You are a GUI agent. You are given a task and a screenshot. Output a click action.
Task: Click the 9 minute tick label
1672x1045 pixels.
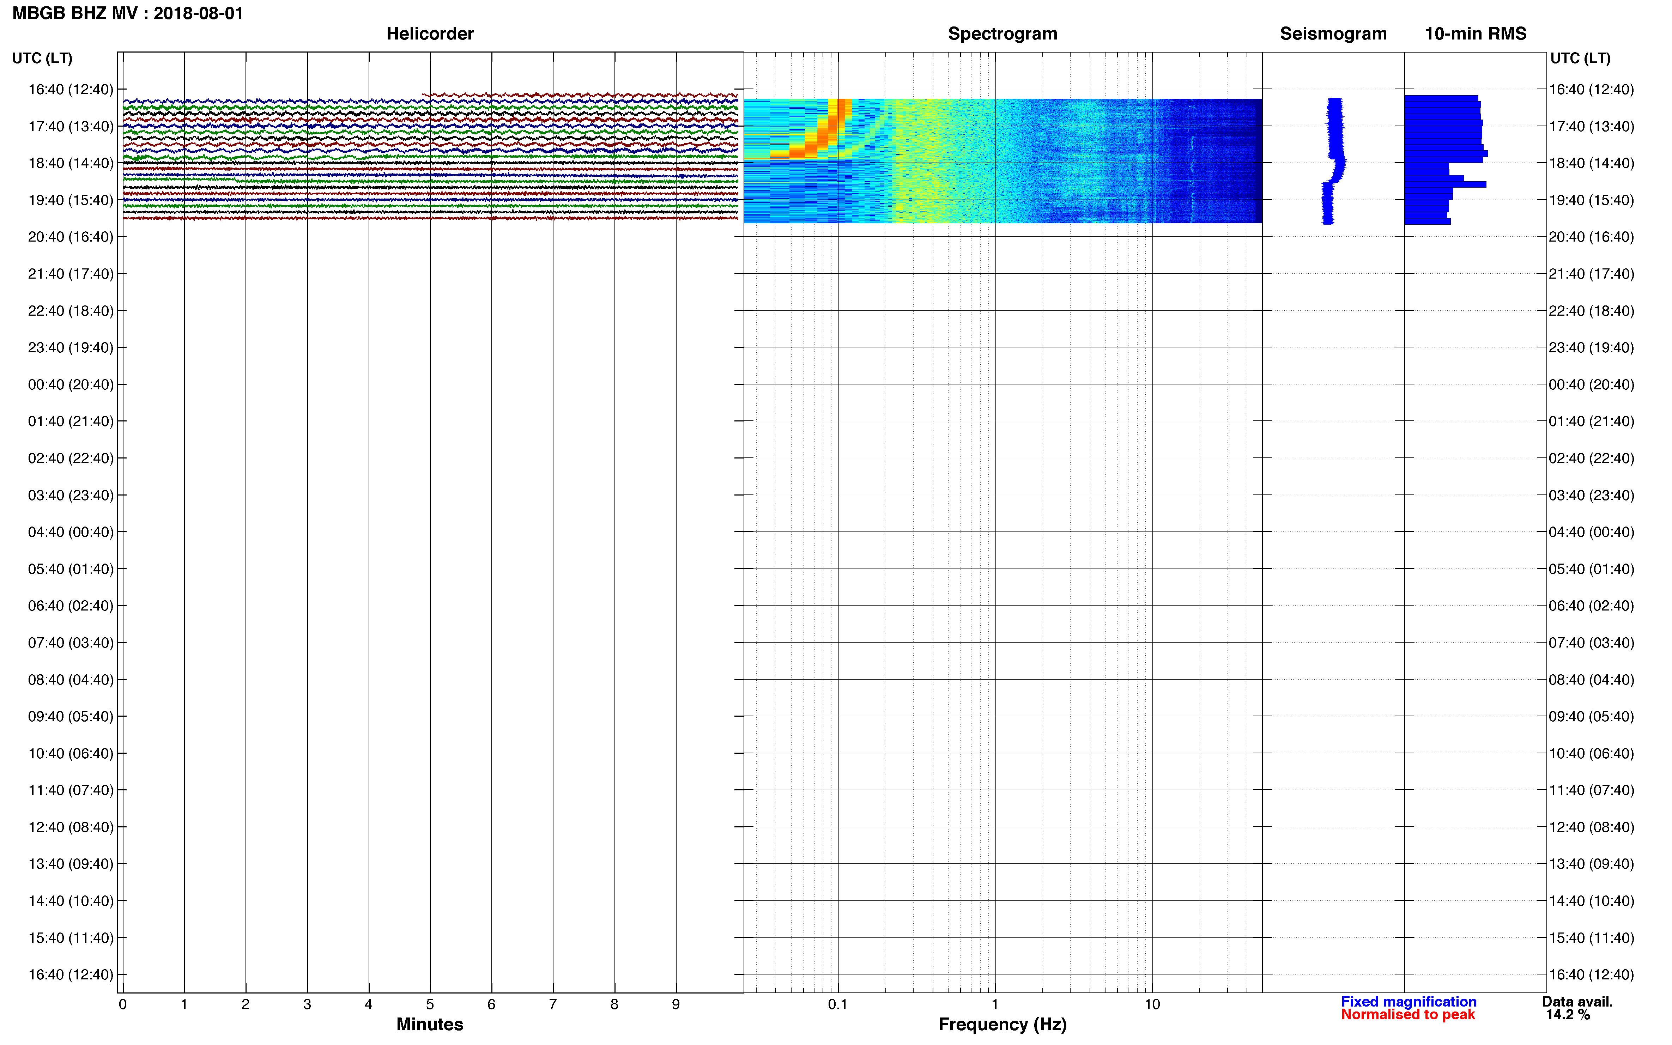click(x=676, y=1004)
